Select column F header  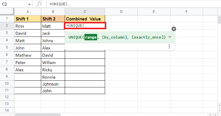(187, 12)
